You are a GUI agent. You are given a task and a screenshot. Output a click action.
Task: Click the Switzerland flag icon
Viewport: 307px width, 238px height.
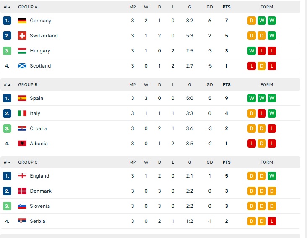pos(22,36)
